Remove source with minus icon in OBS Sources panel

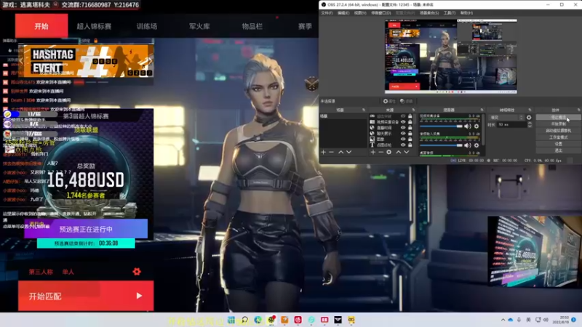[380, 152]
